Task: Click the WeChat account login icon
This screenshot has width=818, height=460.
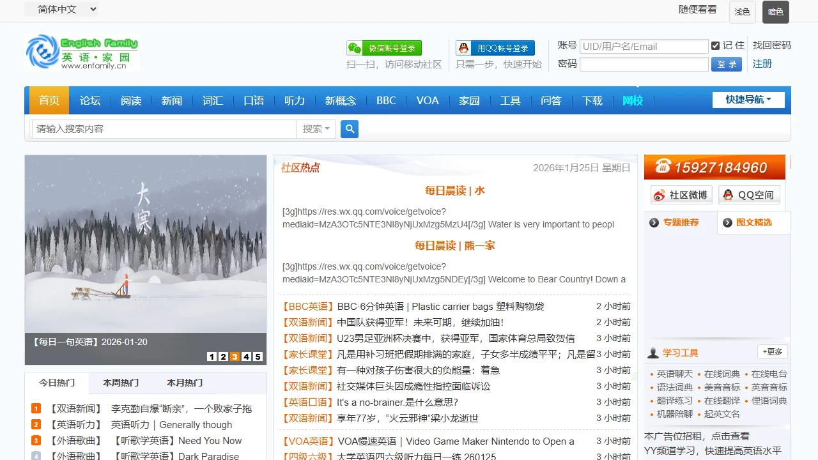Action: coord(384,48)
